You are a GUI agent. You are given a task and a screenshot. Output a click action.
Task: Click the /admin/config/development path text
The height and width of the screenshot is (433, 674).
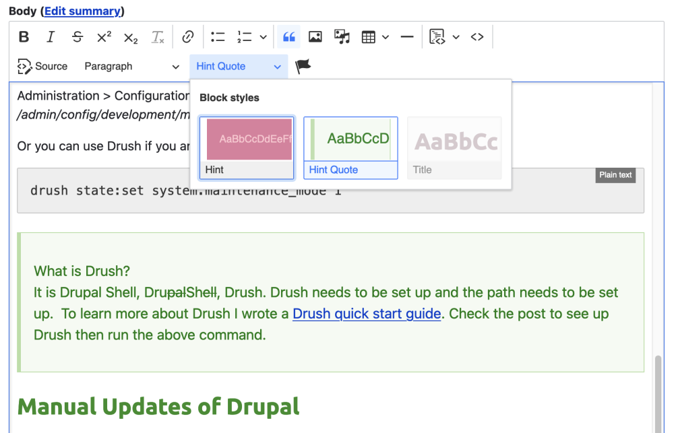103,114
